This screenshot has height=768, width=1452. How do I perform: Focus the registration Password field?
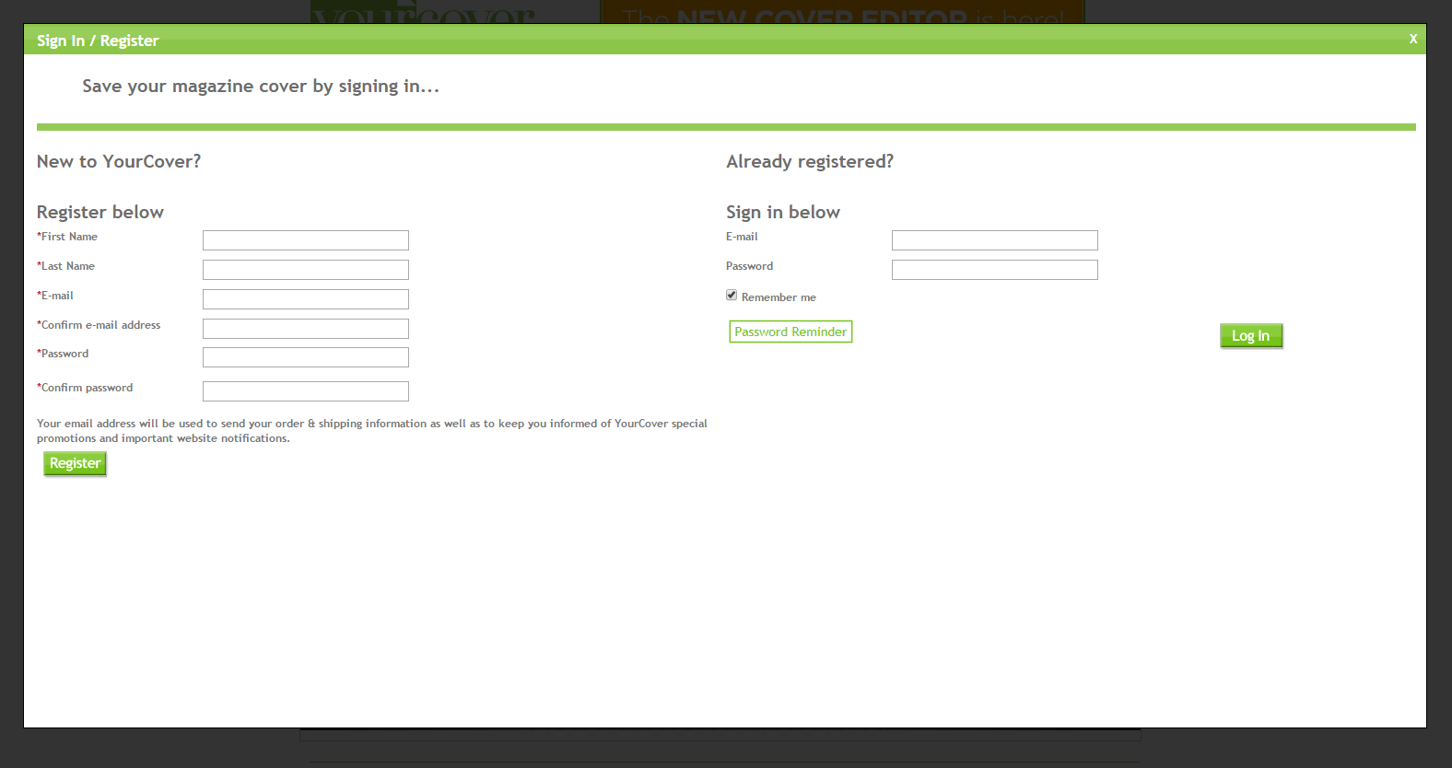click(305, 357)
